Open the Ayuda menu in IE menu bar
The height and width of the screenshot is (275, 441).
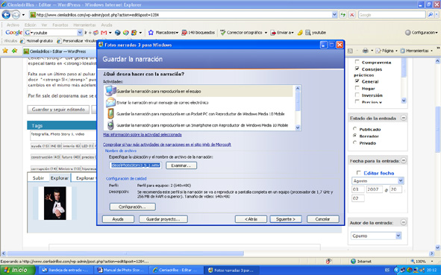point(107,25)
